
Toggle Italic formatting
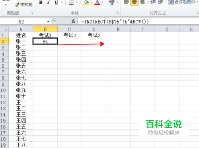pyautogui.click(x=49, y=2)
